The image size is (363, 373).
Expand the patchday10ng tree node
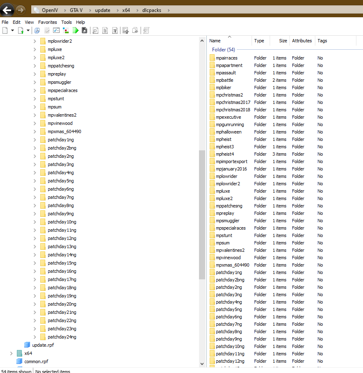coord(35,222)
